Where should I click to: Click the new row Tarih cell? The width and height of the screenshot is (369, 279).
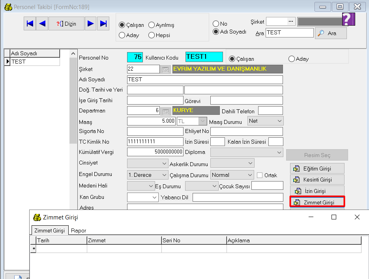pos(62,249)
